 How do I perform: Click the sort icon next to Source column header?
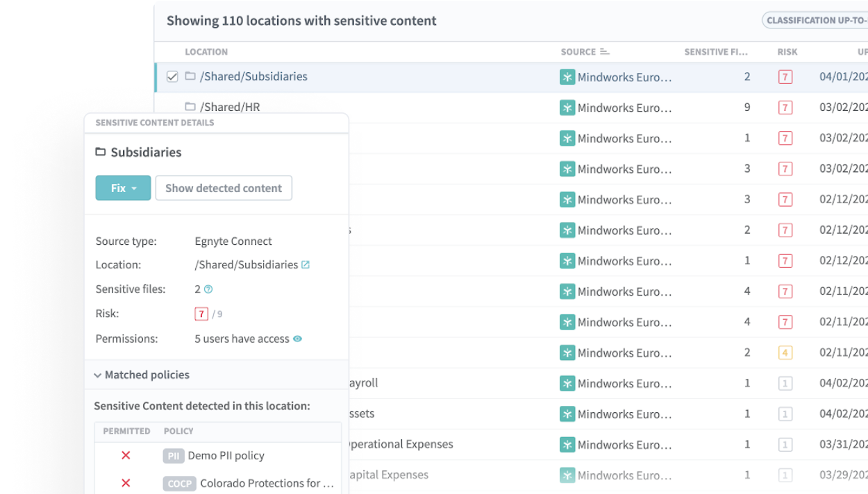coord(605,52)
